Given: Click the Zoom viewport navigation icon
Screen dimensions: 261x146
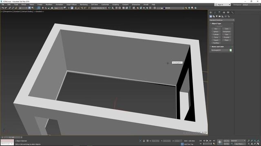Looking at the screenshot, I should [x=248, y=141].
